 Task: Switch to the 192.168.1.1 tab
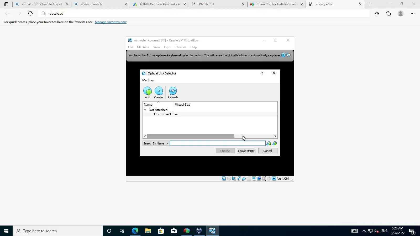(x=218, y=4)
